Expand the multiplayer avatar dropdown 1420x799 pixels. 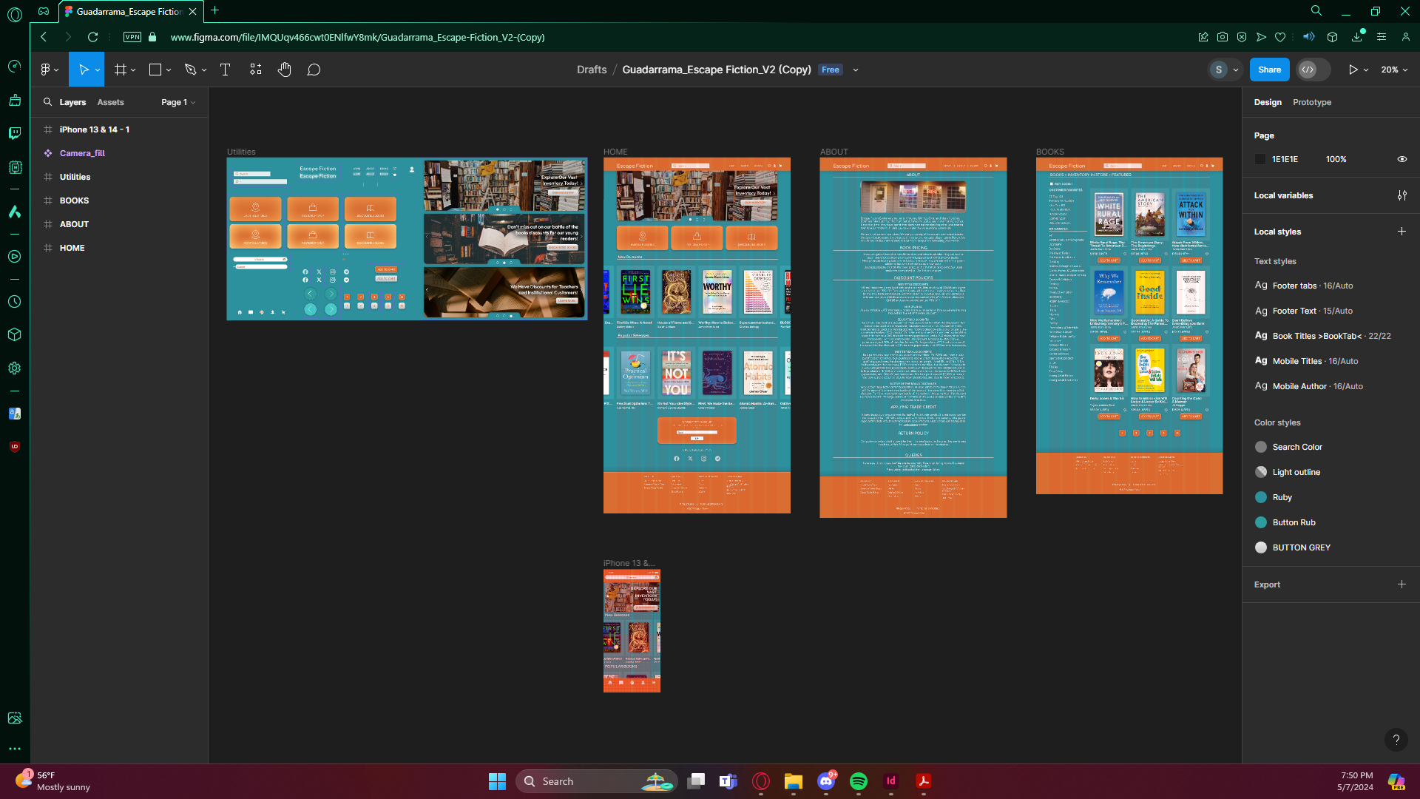(1236, 70)
